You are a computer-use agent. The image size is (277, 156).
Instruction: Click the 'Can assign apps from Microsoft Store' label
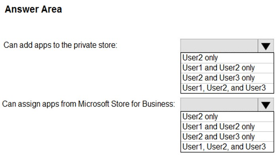[88, 104]
